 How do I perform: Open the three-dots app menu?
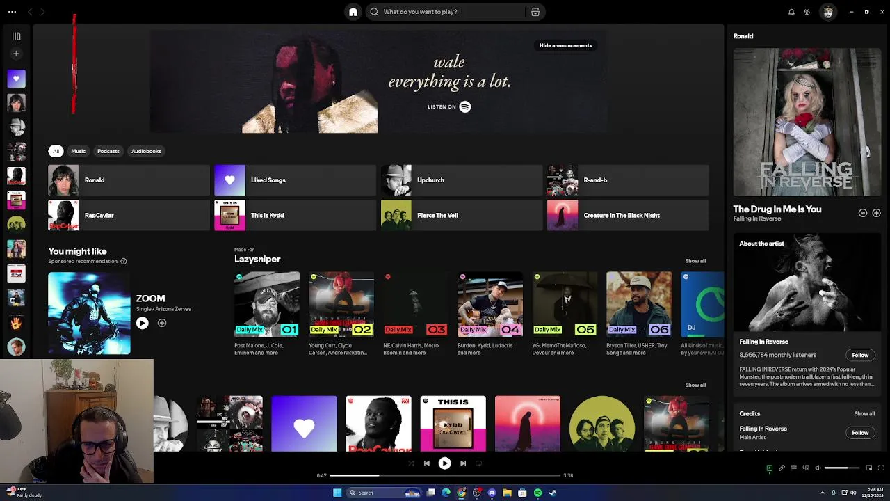point(12,12)
